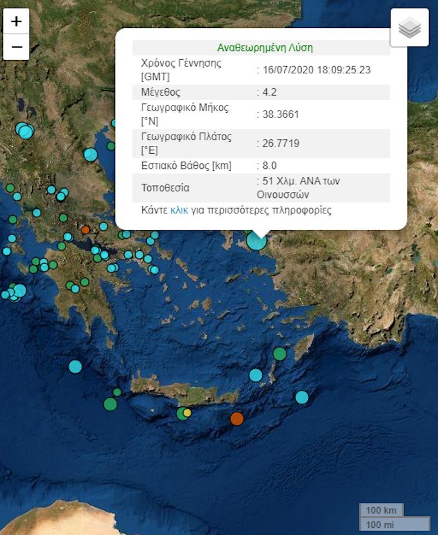The height and width of the screenshot is (535, 438).
Task: Select the cyan marker in Thessaly near the coast
Action: pyautogui.click(x=90, y=155)
